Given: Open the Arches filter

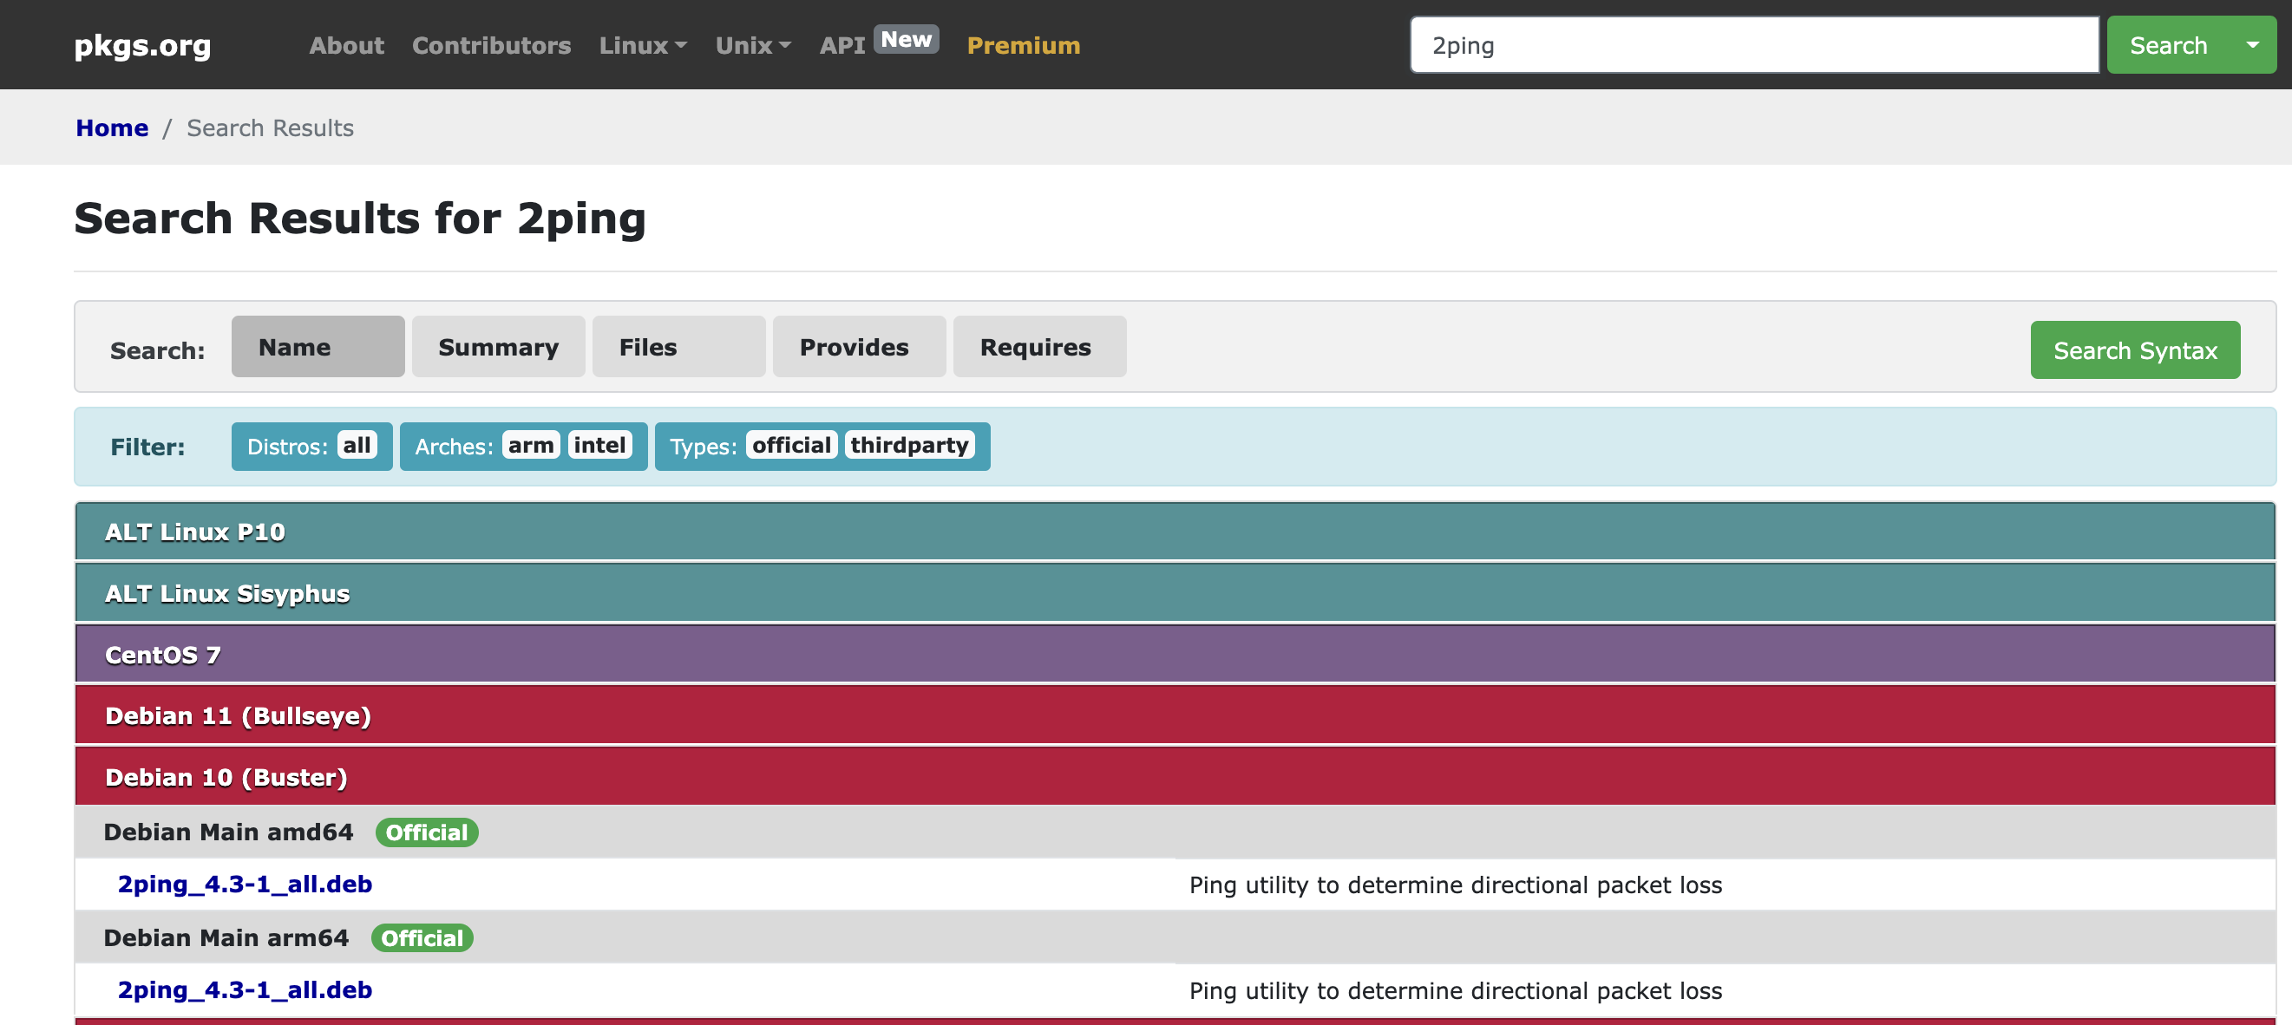Looking at the screenshot, I should (x=522, y=447).
